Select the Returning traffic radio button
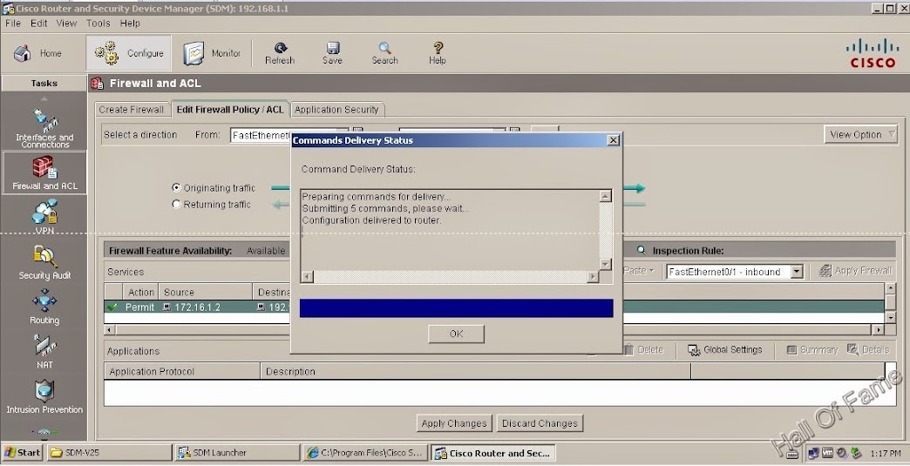Image resolution: width=910 pixels, height=466 pixels. (176, 204)
